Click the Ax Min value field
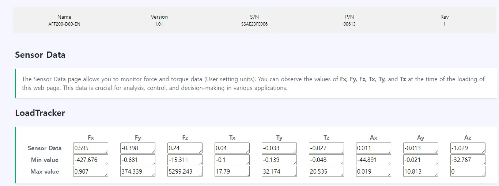The height and width of the screenshot is (186, 499). pos(373,160)
